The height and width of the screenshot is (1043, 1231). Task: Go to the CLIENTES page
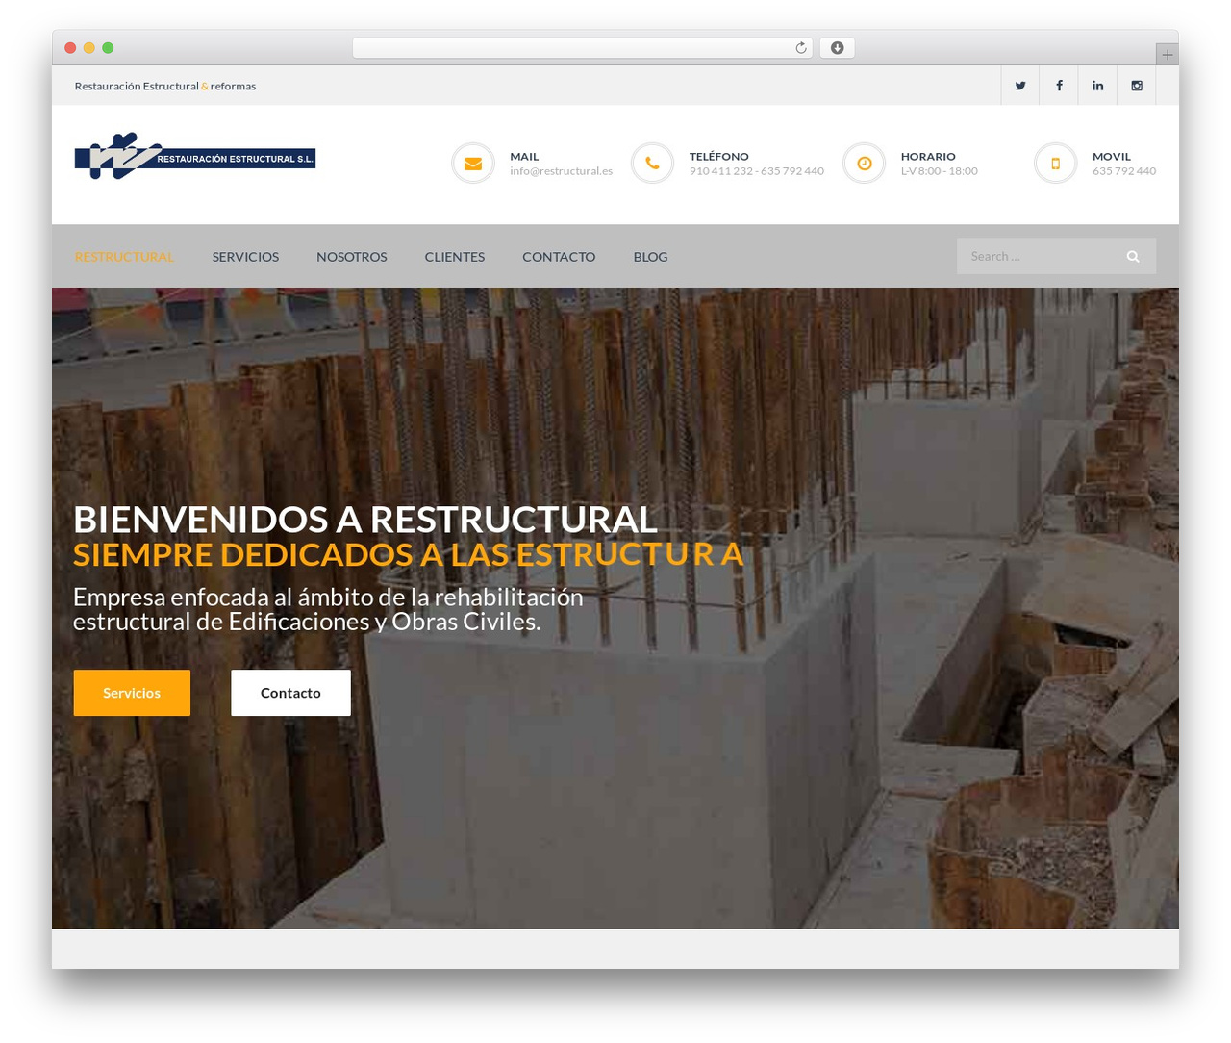(455, 257)
